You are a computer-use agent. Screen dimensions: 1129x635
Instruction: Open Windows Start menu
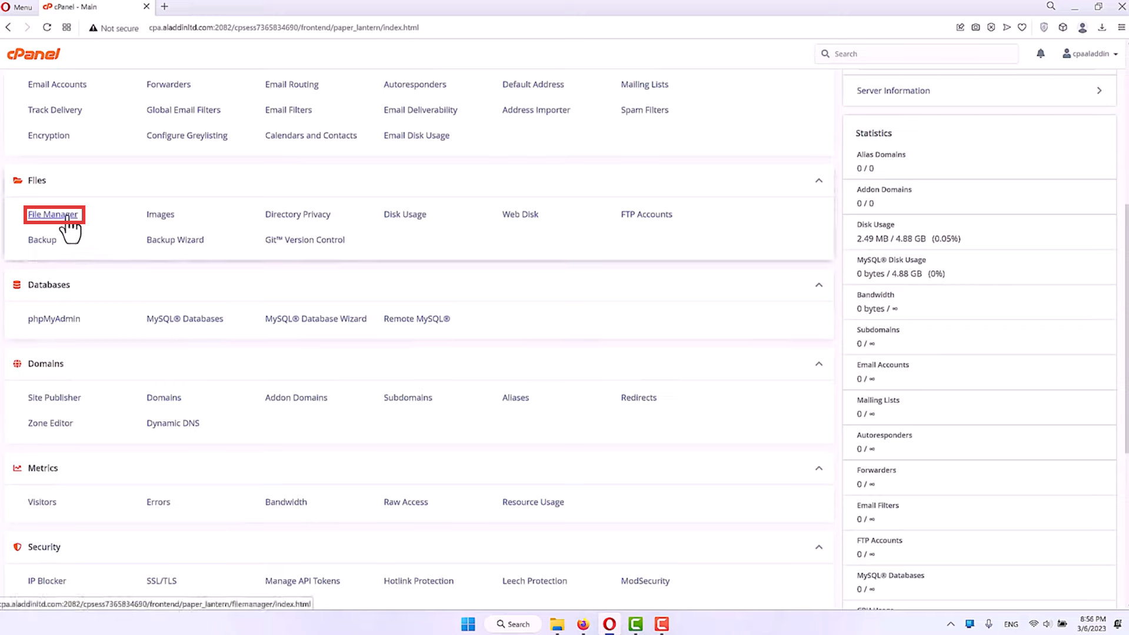click(x=468, y=624)
